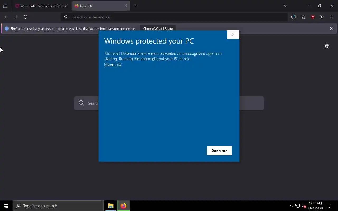Click the muted volume tray icon

pyautogui.click(x=304, y=206)
